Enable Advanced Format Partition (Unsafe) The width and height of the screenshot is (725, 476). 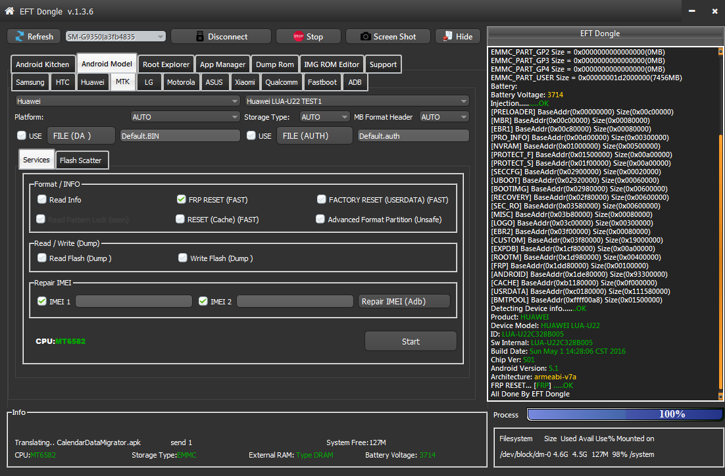click(320, 219)
